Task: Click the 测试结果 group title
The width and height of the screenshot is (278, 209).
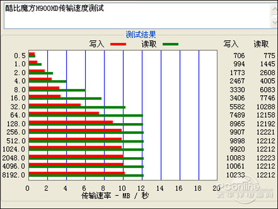Action: (141, 35)
